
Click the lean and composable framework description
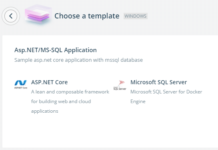[x=70, y=92]
